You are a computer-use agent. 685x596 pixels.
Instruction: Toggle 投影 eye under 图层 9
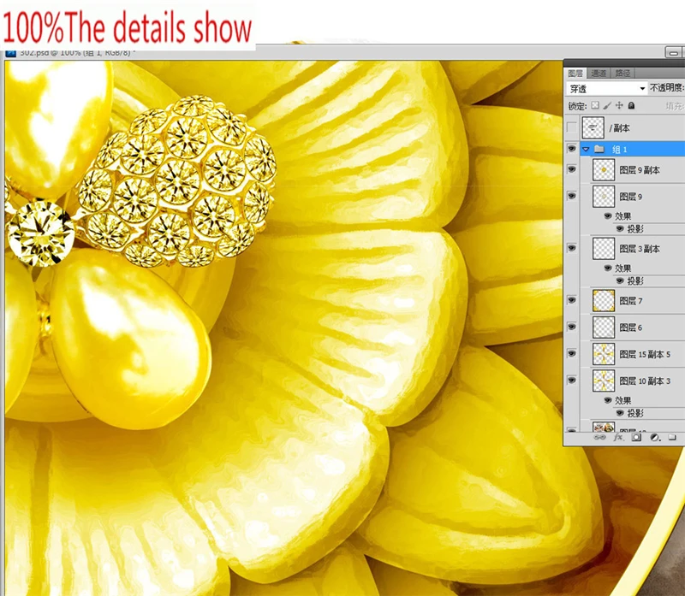click(620, 228)
